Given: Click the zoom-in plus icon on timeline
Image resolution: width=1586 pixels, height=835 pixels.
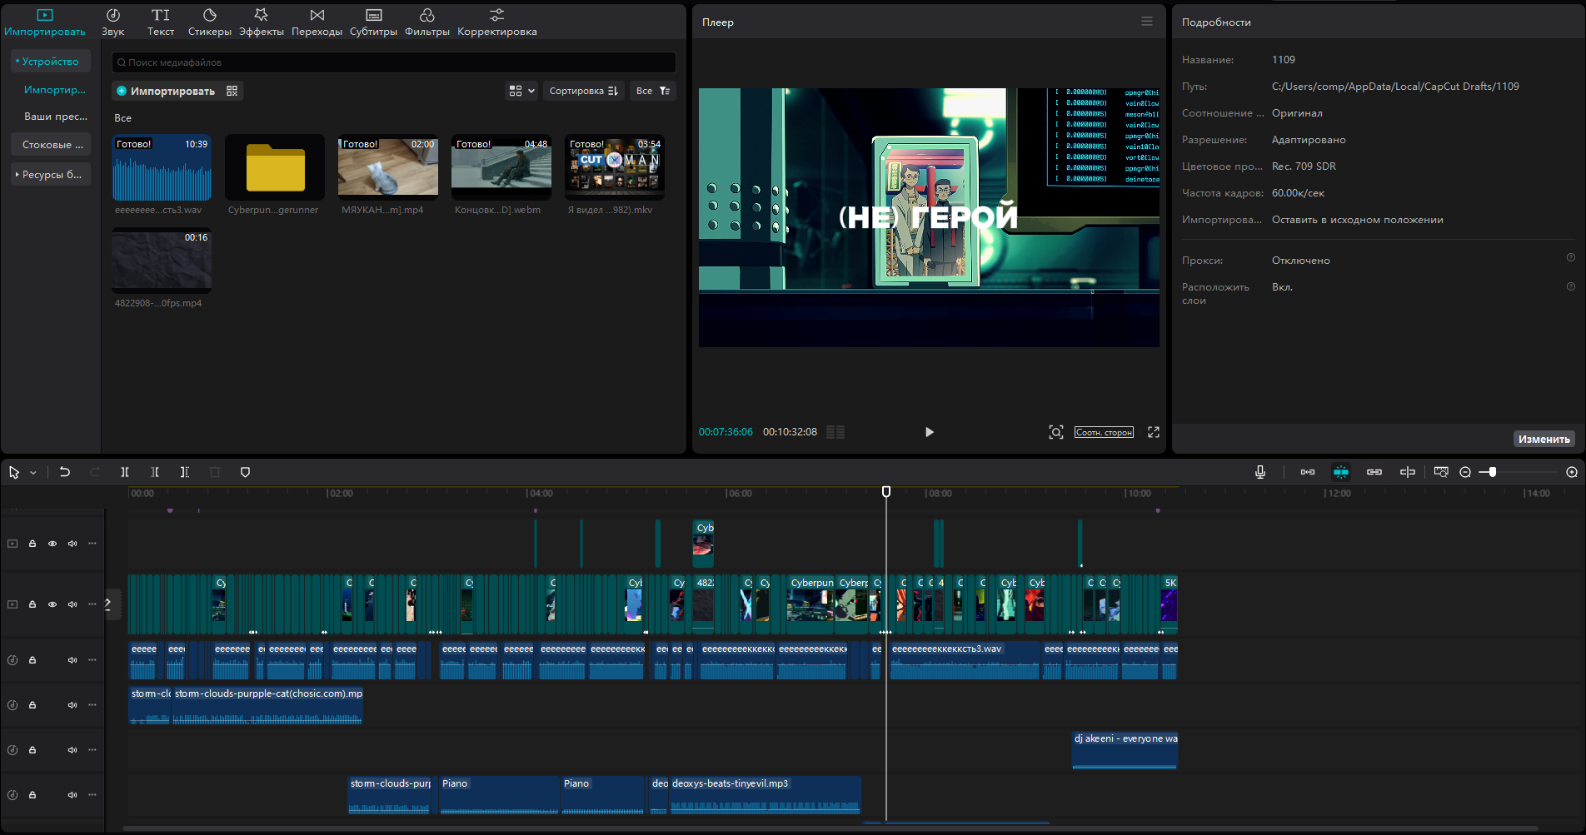Looking at the screenshot, I should [1572, 472].
